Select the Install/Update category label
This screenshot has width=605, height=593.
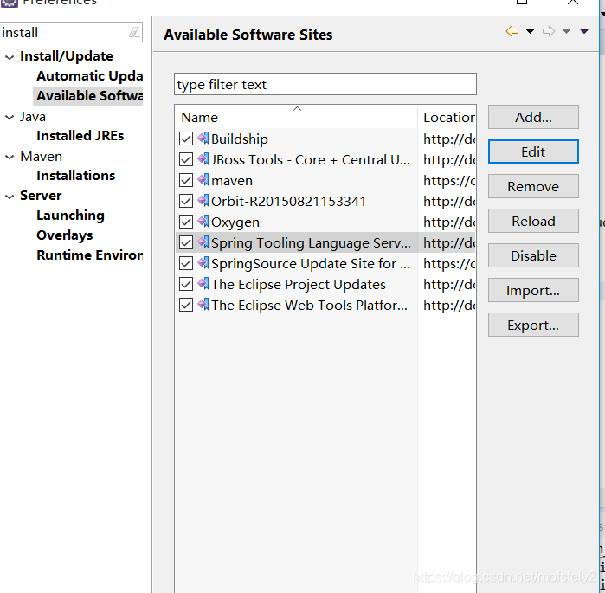pyautogui.click(x=67, y=56)
